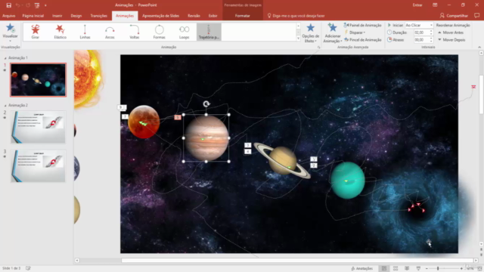Open the Apresentação de Slides tab
The width and height of the screenshot is (484, 272).
click(x=160, y=16)
